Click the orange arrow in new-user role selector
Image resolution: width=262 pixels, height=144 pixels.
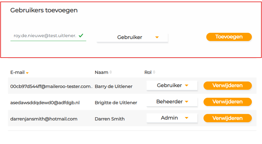[157, 37]
